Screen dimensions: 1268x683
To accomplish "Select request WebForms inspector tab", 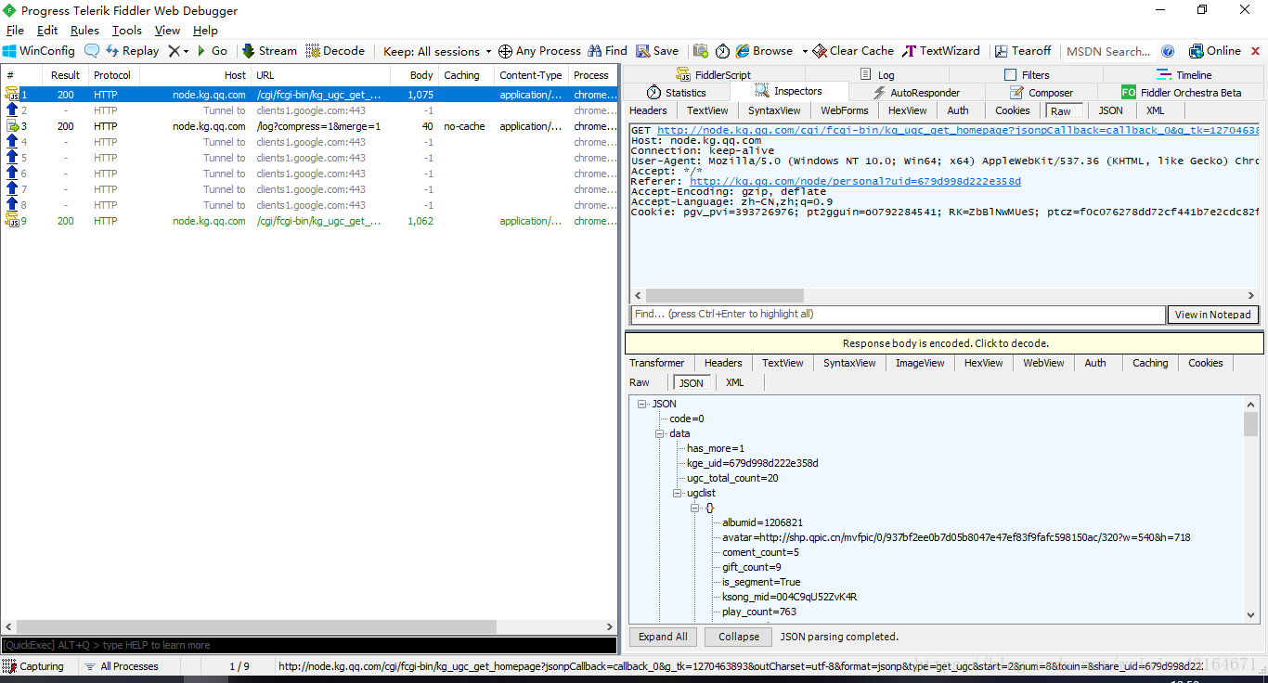I will click(x=844, y=110).
